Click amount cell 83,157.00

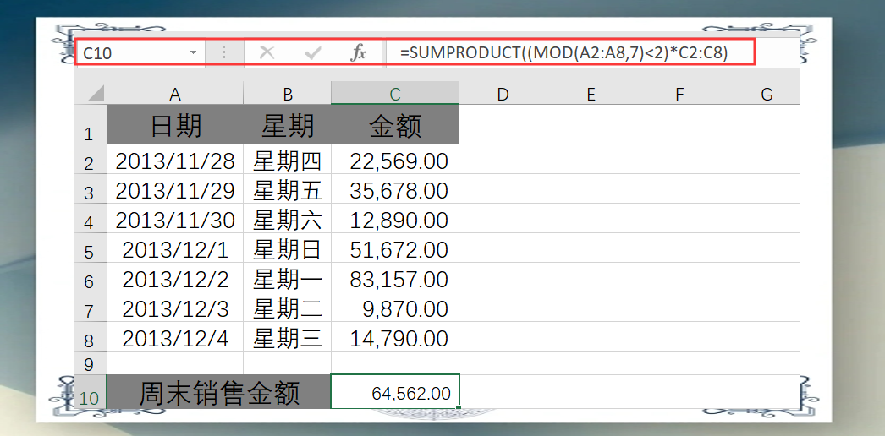395,278
